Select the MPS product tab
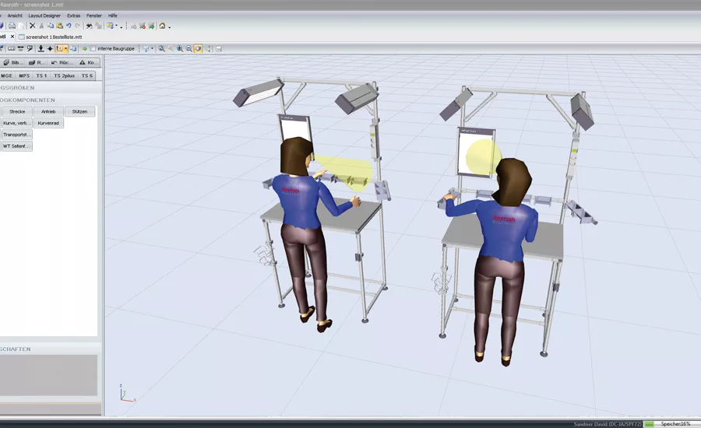This screenshot has height=428, width=701. (x=24, y=76)
